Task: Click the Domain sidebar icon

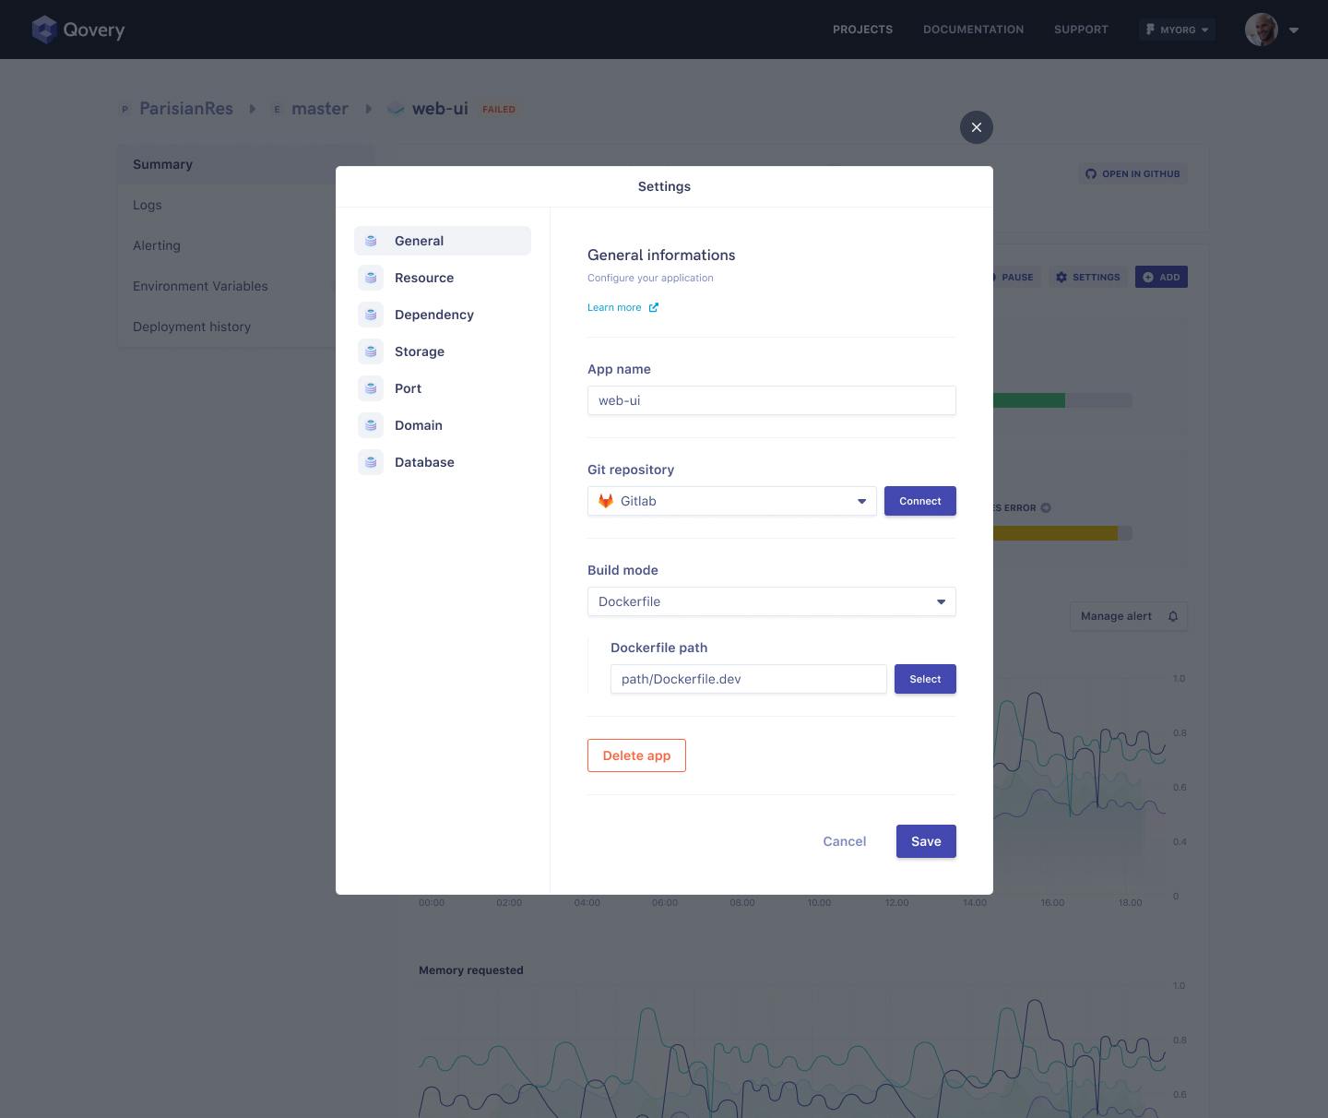Action: click(x=371, y=425)
